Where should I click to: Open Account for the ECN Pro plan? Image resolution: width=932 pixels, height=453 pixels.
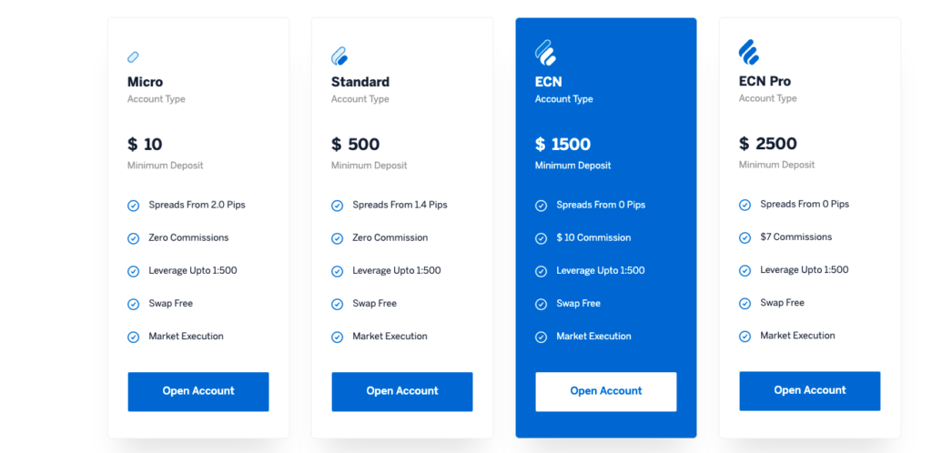pos(810,390)
